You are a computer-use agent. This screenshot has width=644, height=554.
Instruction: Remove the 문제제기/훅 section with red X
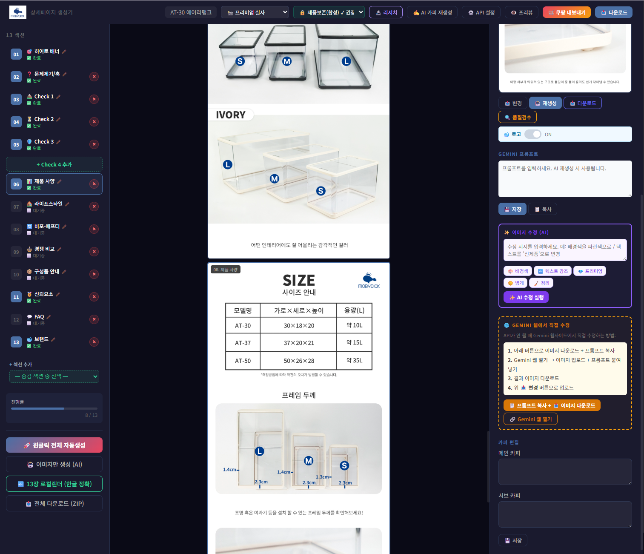click(94, 77)
